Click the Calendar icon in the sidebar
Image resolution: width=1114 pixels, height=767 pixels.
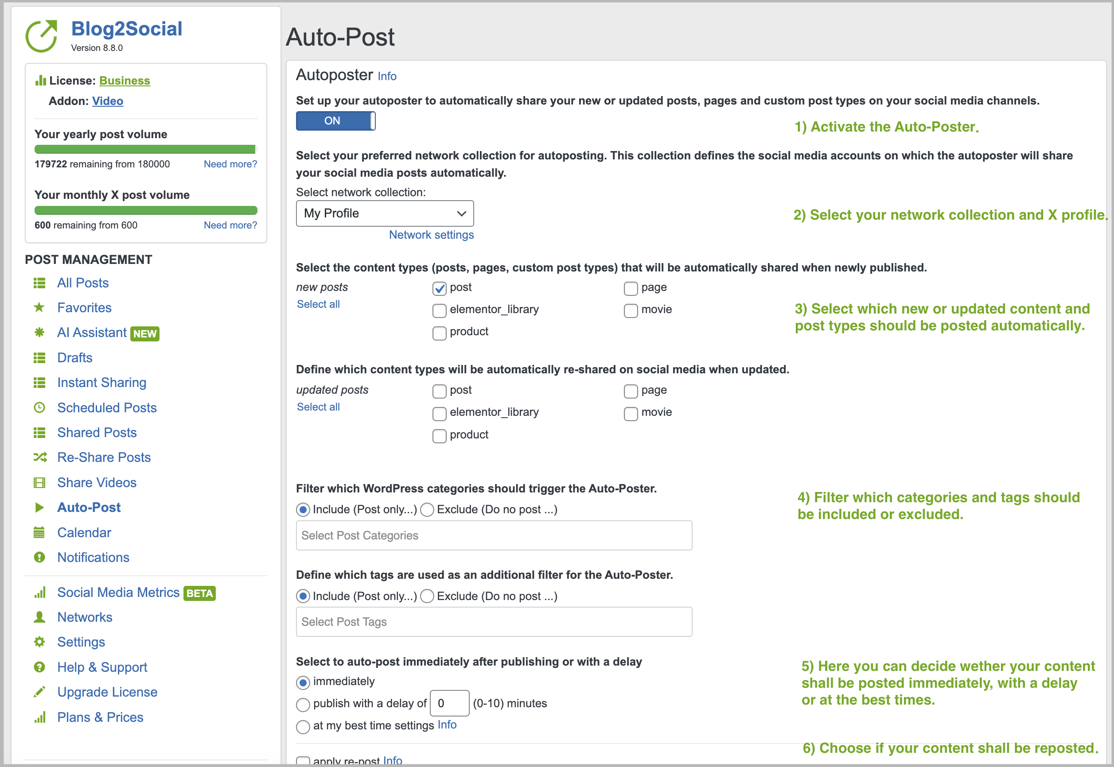click(x=40, y=532)
